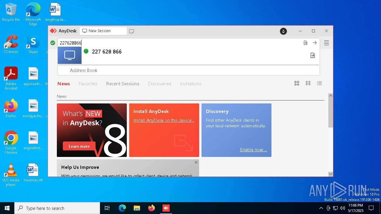This screenshot has height=214, width=381.
Task: Select the CCleaner desktop shortcut
Action: click(11, 45)
